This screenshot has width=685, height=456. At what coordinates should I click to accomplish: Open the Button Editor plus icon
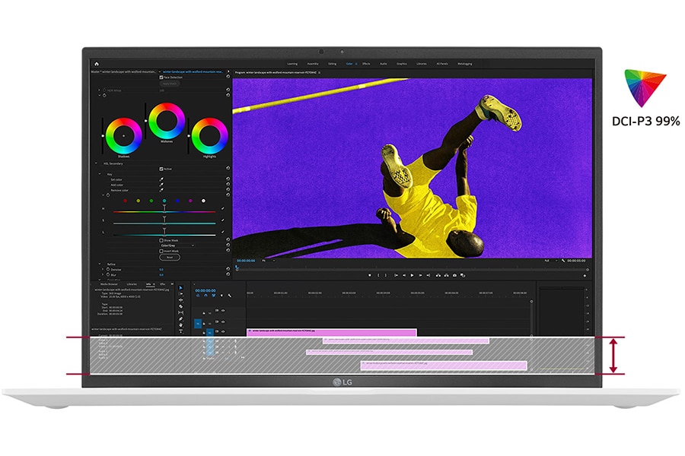click(x=585, y=276)
